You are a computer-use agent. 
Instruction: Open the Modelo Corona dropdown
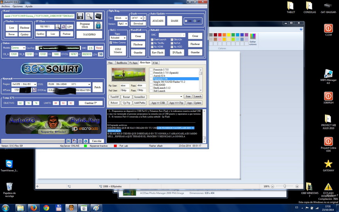pos(24,48)
